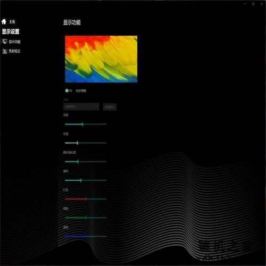Adjust the blue 蓝色 channel slider
The width and height of the screenshot is (266, 266).
86,236
